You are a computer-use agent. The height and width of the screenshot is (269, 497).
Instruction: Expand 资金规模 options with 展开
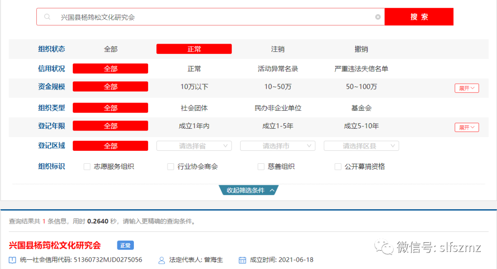coord(467,88)
